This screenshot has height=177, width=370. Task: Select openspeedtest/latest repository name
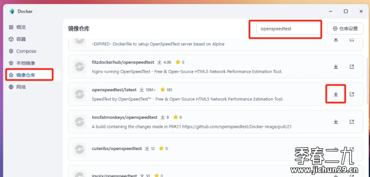(x=114, y=90)
